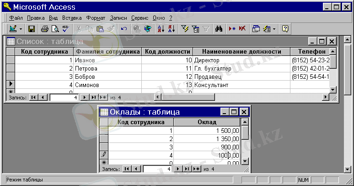Undo the last action icon
354x186 pixels.
(x=124, y=29)
